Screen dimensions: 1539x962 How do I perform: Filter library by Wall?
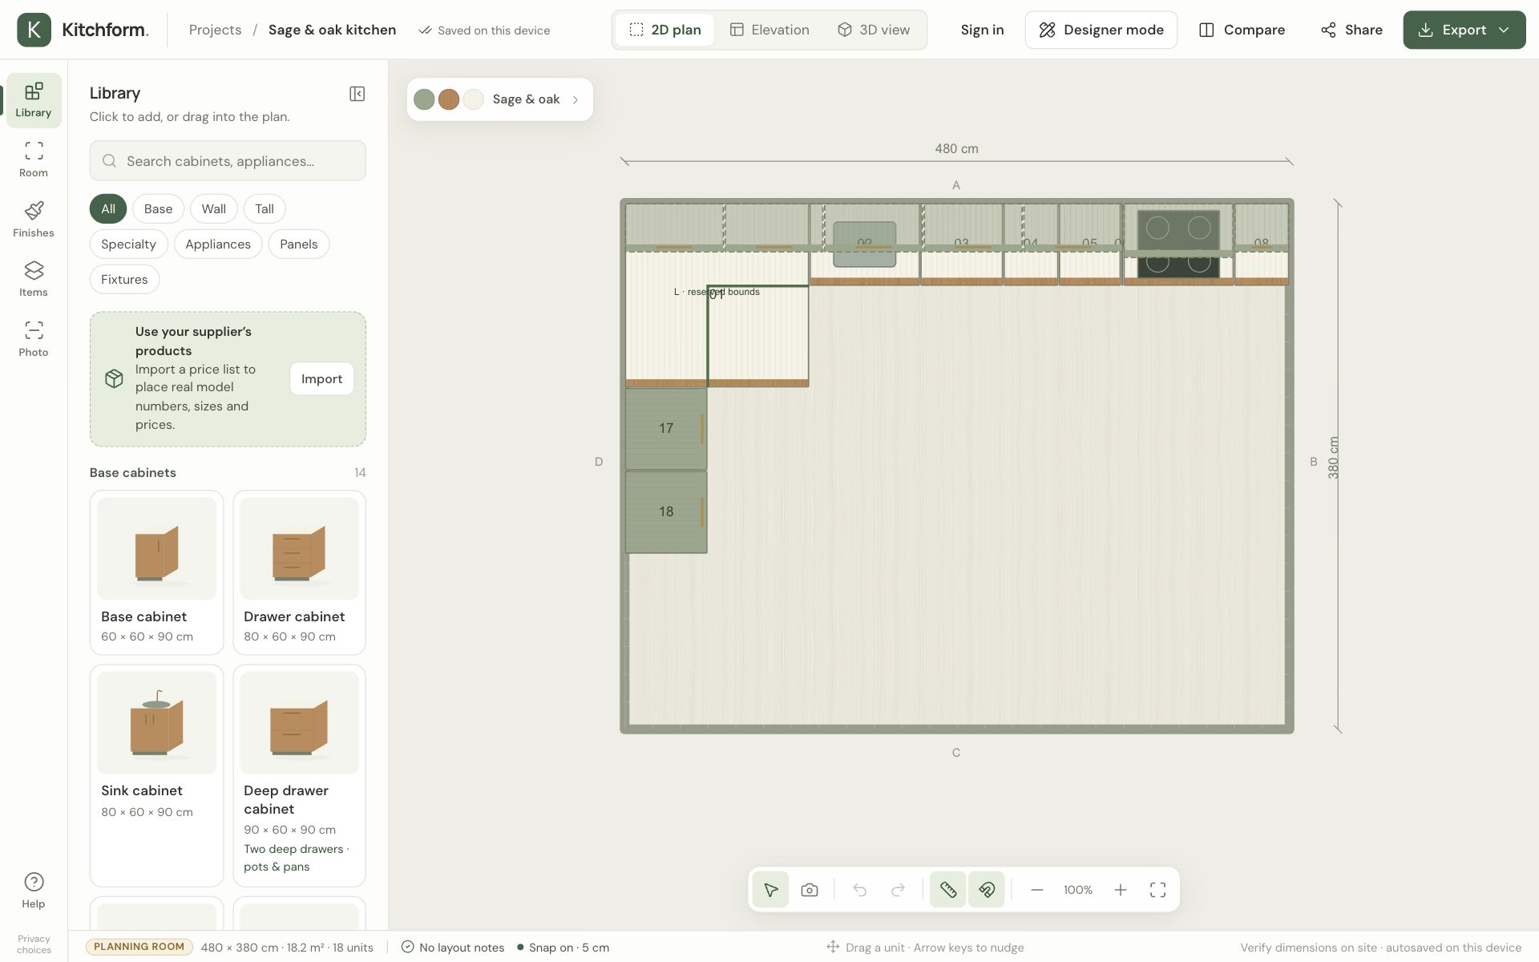(x=213, y=209)
